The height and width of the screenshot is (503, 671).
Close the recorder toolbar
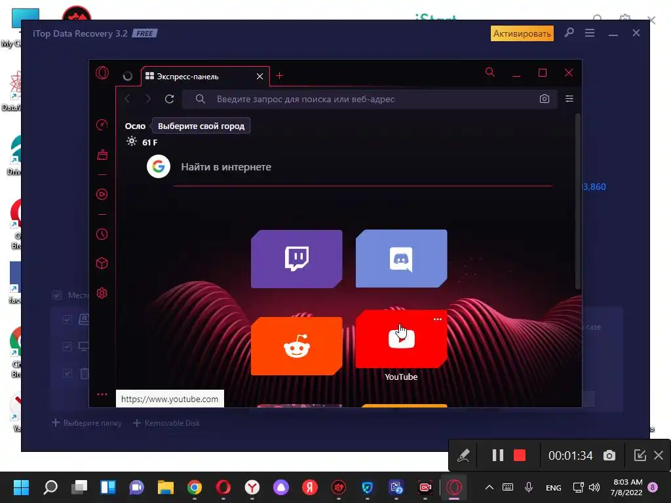(659, 455)
